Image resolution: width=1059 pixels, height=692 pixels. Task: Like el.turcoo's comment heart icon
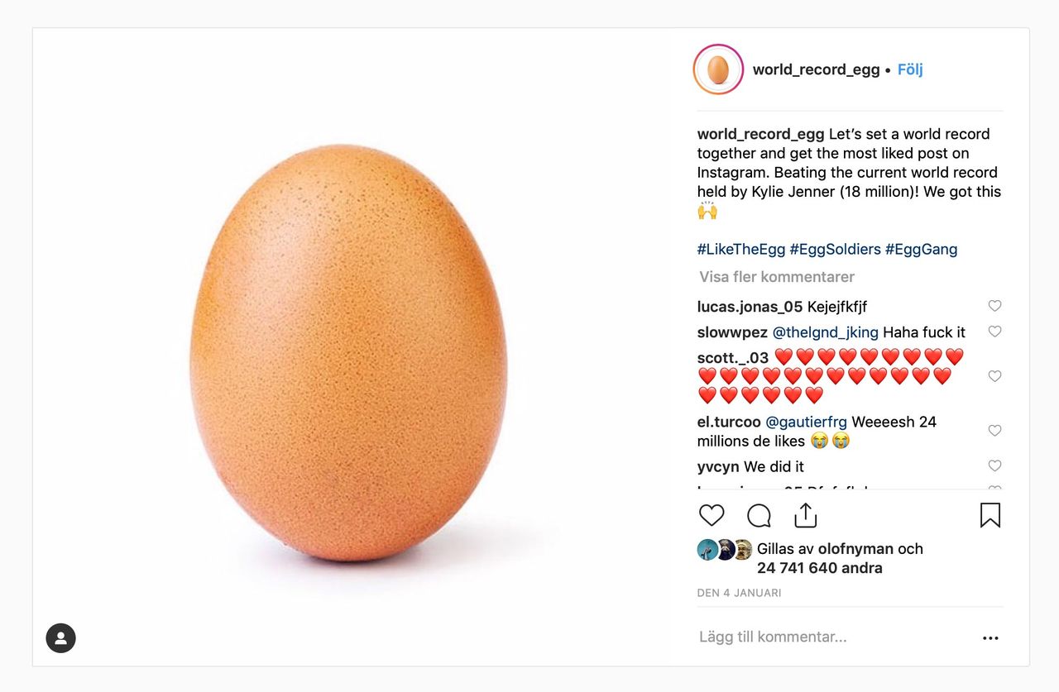(x=994, y=430)
